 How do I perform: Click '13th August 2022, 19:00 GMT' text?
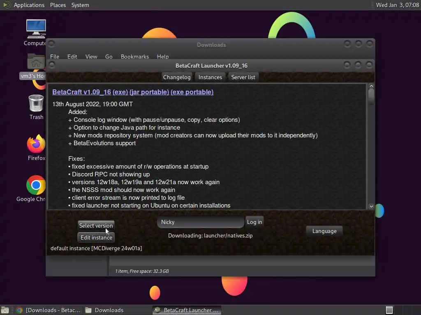point(93,104)
